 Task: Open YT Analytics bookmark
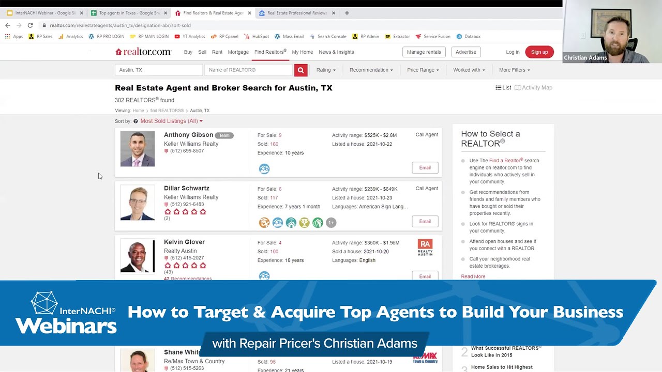190,37
